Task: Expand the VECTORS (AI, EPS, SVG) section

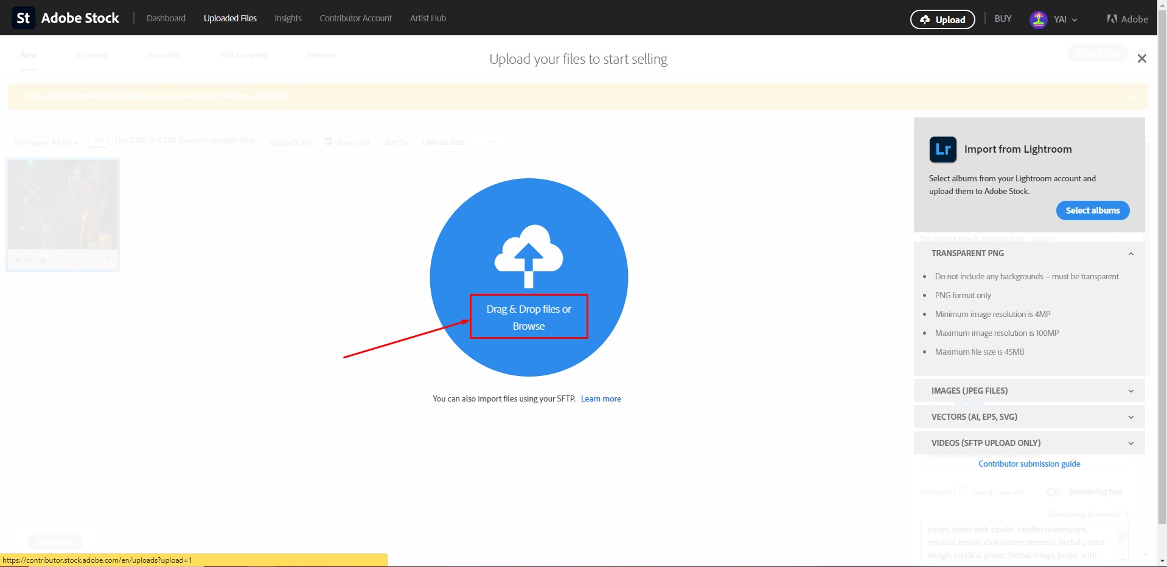Action: pyautogui.click(x=1130, y=417)
